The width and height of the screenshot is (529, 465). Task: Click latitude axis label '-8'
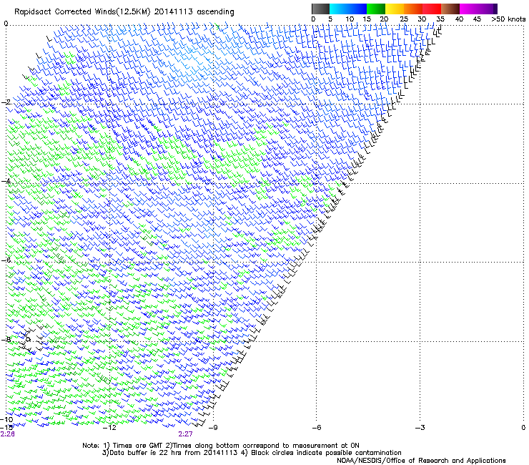[6, 340]
